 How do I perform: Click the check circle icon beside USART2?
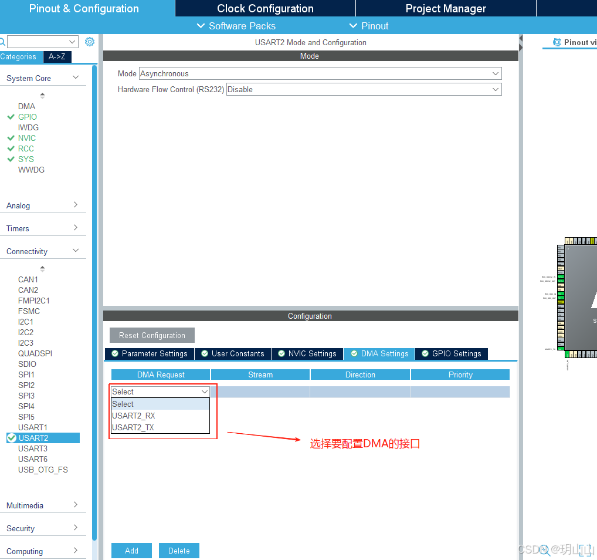[12, 438]
